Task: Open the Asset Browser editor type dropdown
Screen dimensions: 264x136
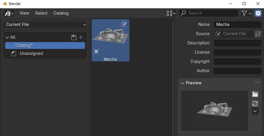Action: [x=9, y=13]
